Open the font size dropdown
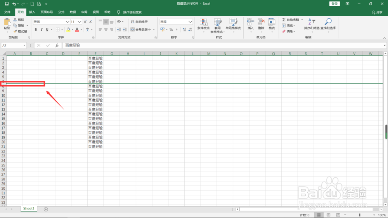 coord(80,22)
